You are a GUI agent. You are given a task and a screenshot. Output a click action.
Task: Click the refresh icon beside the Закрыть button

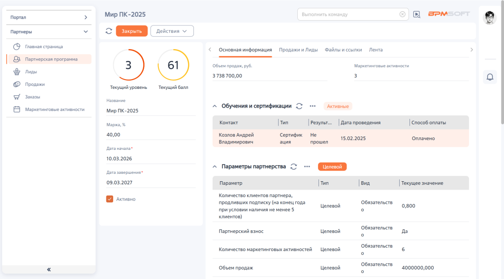[x=109, y=31]
